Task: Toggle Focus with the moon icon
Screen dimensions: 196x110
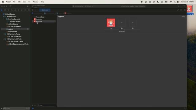Action: 158,2
